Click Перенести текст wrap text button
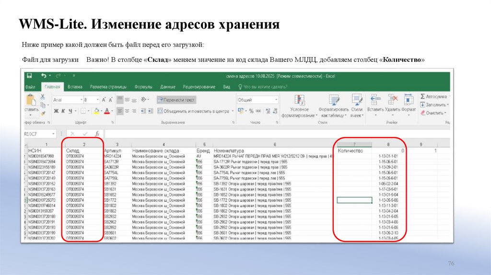The image size is (491, 275). click(x=176, y=100)
